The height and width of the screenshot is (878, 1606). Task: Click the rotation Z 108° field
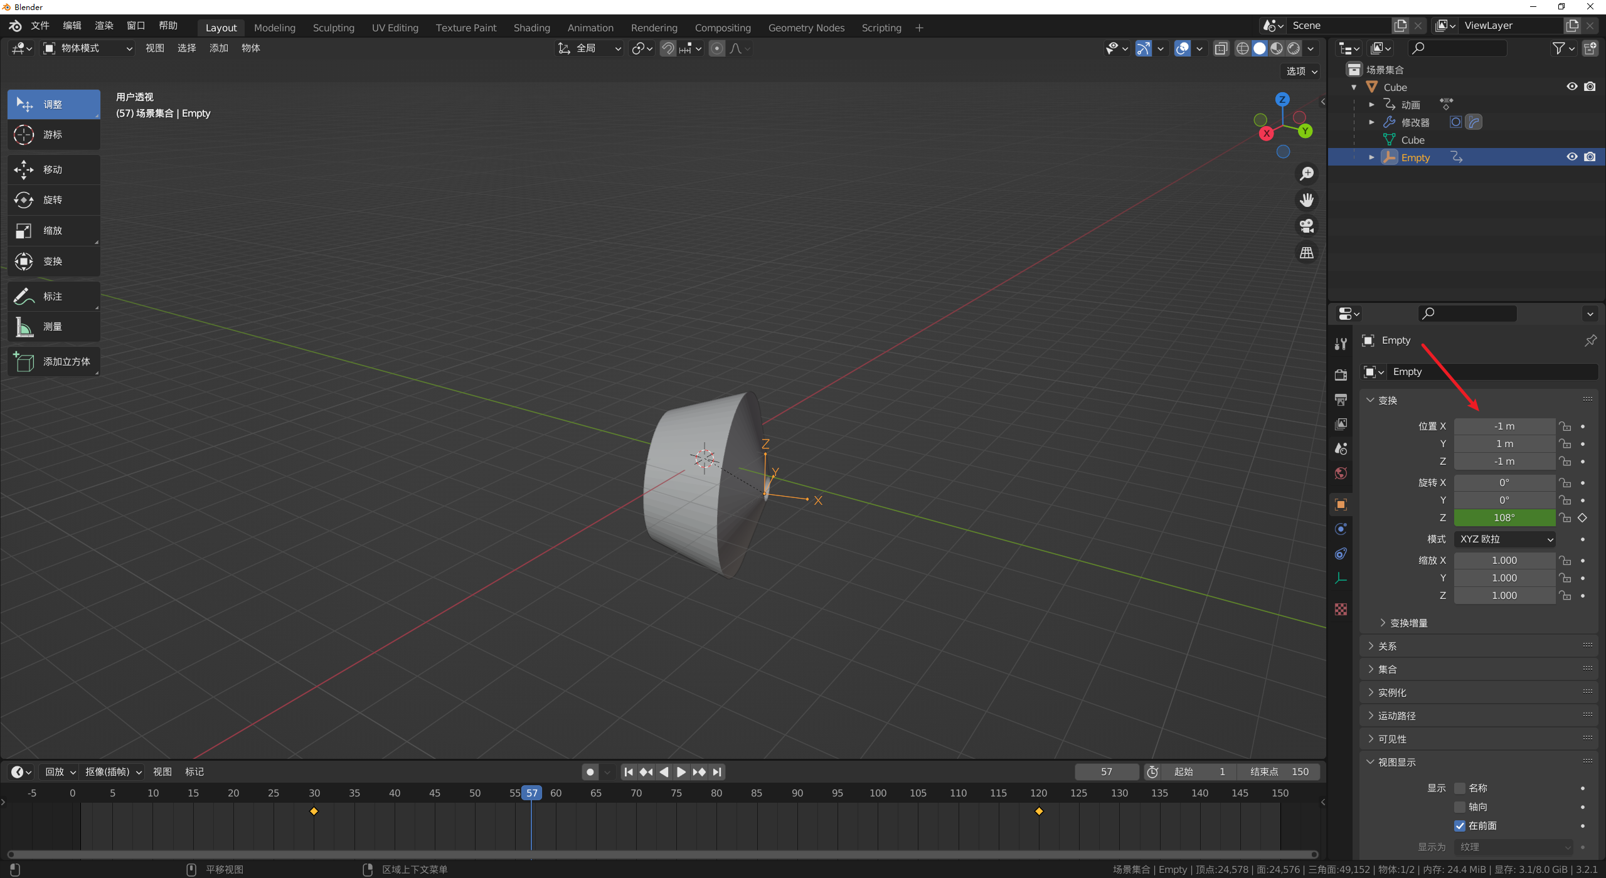(1504, 518)
